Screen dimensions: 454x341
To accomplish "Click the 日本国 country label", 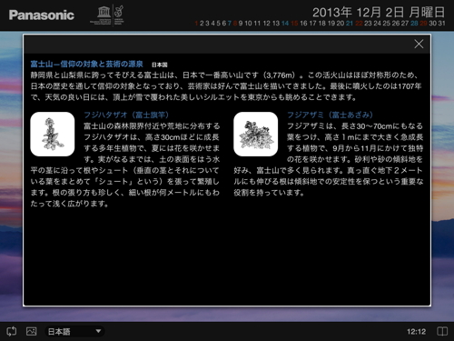I will point(160,65).
